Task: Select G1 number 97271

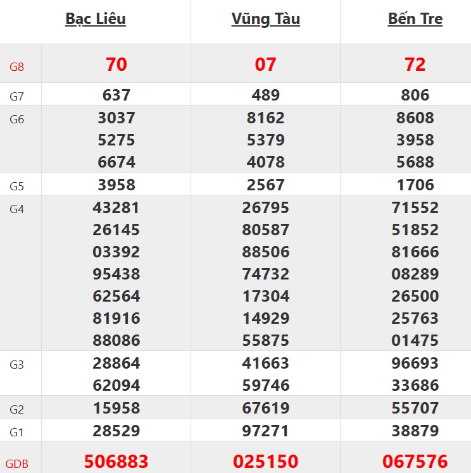Action: tap(265, 431)
